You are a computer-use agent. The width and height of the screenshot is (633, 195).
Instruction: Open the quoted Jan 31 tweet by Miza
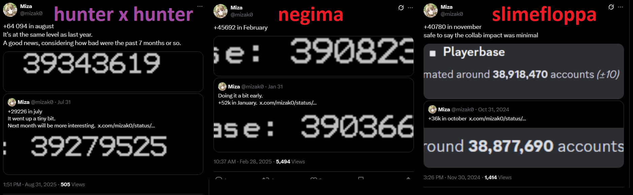(313, 115)
